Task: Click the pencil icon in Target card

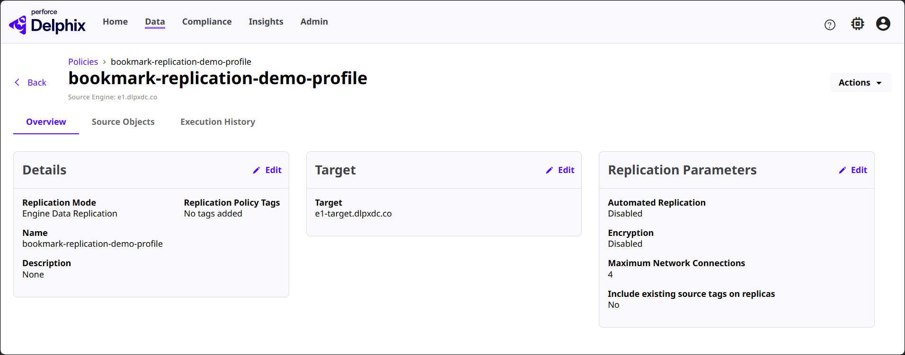Action: tap(549, 170)
